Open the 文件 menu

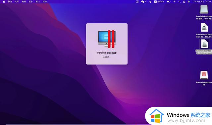pyautogui.click(x=17, y=2)
